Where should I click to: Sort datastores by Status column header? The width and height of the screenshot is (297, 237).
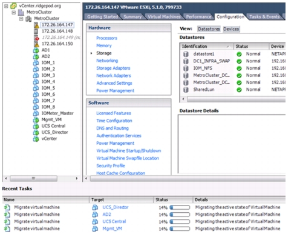[251, 47]
